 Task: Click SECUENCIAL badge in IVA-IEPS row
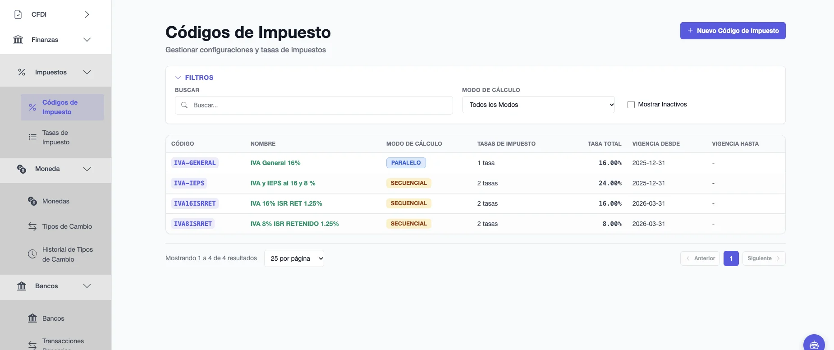click(x=408, y=183)
